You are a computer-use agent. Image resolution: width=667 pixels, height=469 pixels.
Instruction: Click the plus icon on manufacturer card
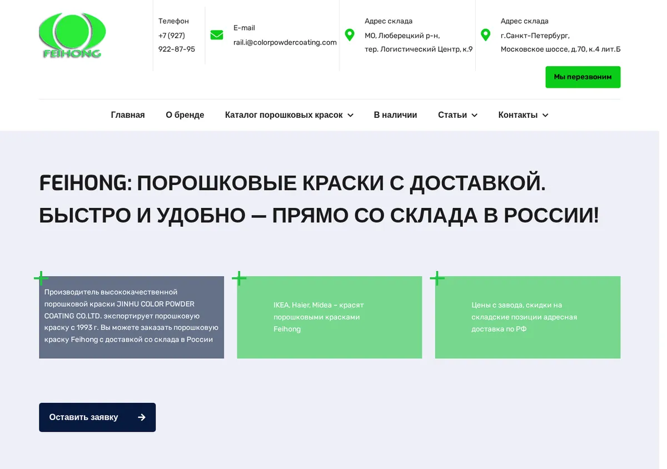click(x=41, y=278)
